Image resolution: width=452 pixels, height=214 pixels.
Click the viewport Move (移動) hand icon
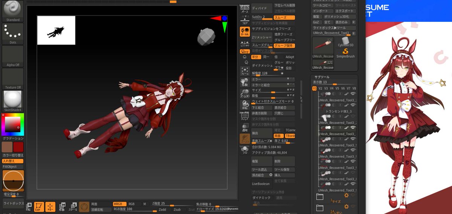coord(245,82)
